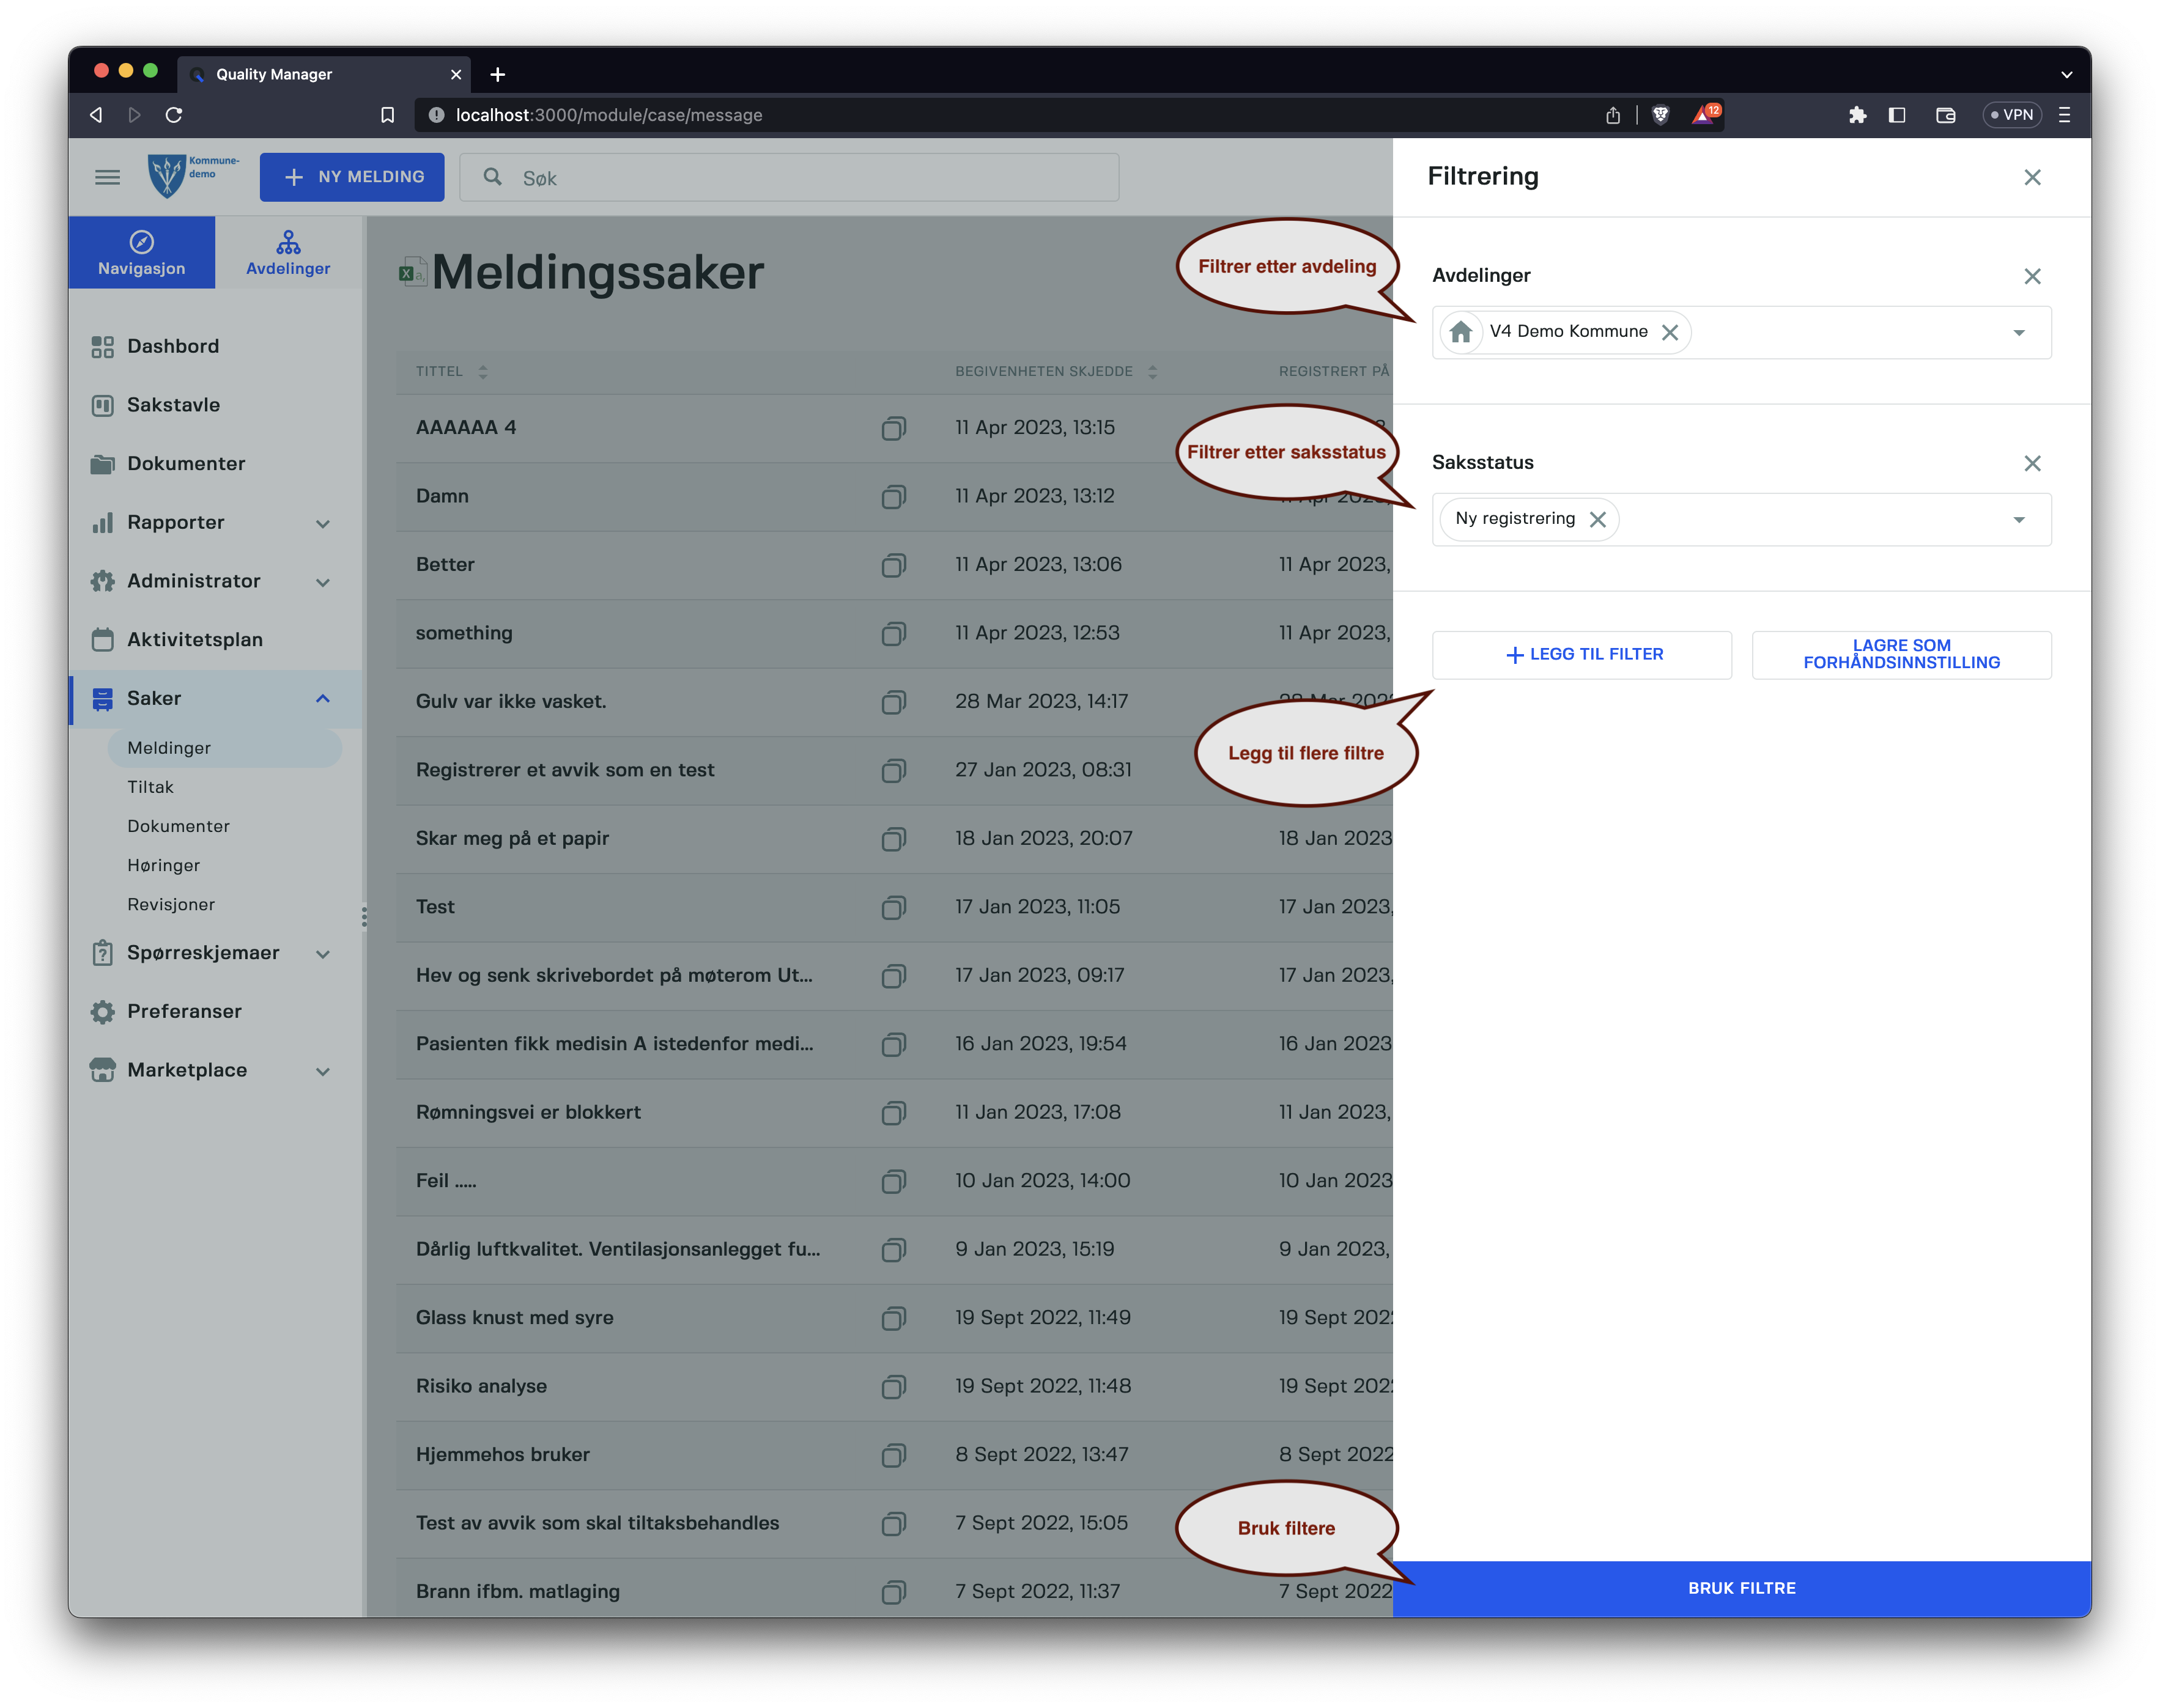Screen dimensions: 2160x1708
Task: Go back in browser history
Action: 96,115
